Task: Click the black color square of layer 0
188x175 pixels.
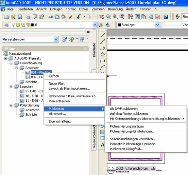Action: point(32,25)
